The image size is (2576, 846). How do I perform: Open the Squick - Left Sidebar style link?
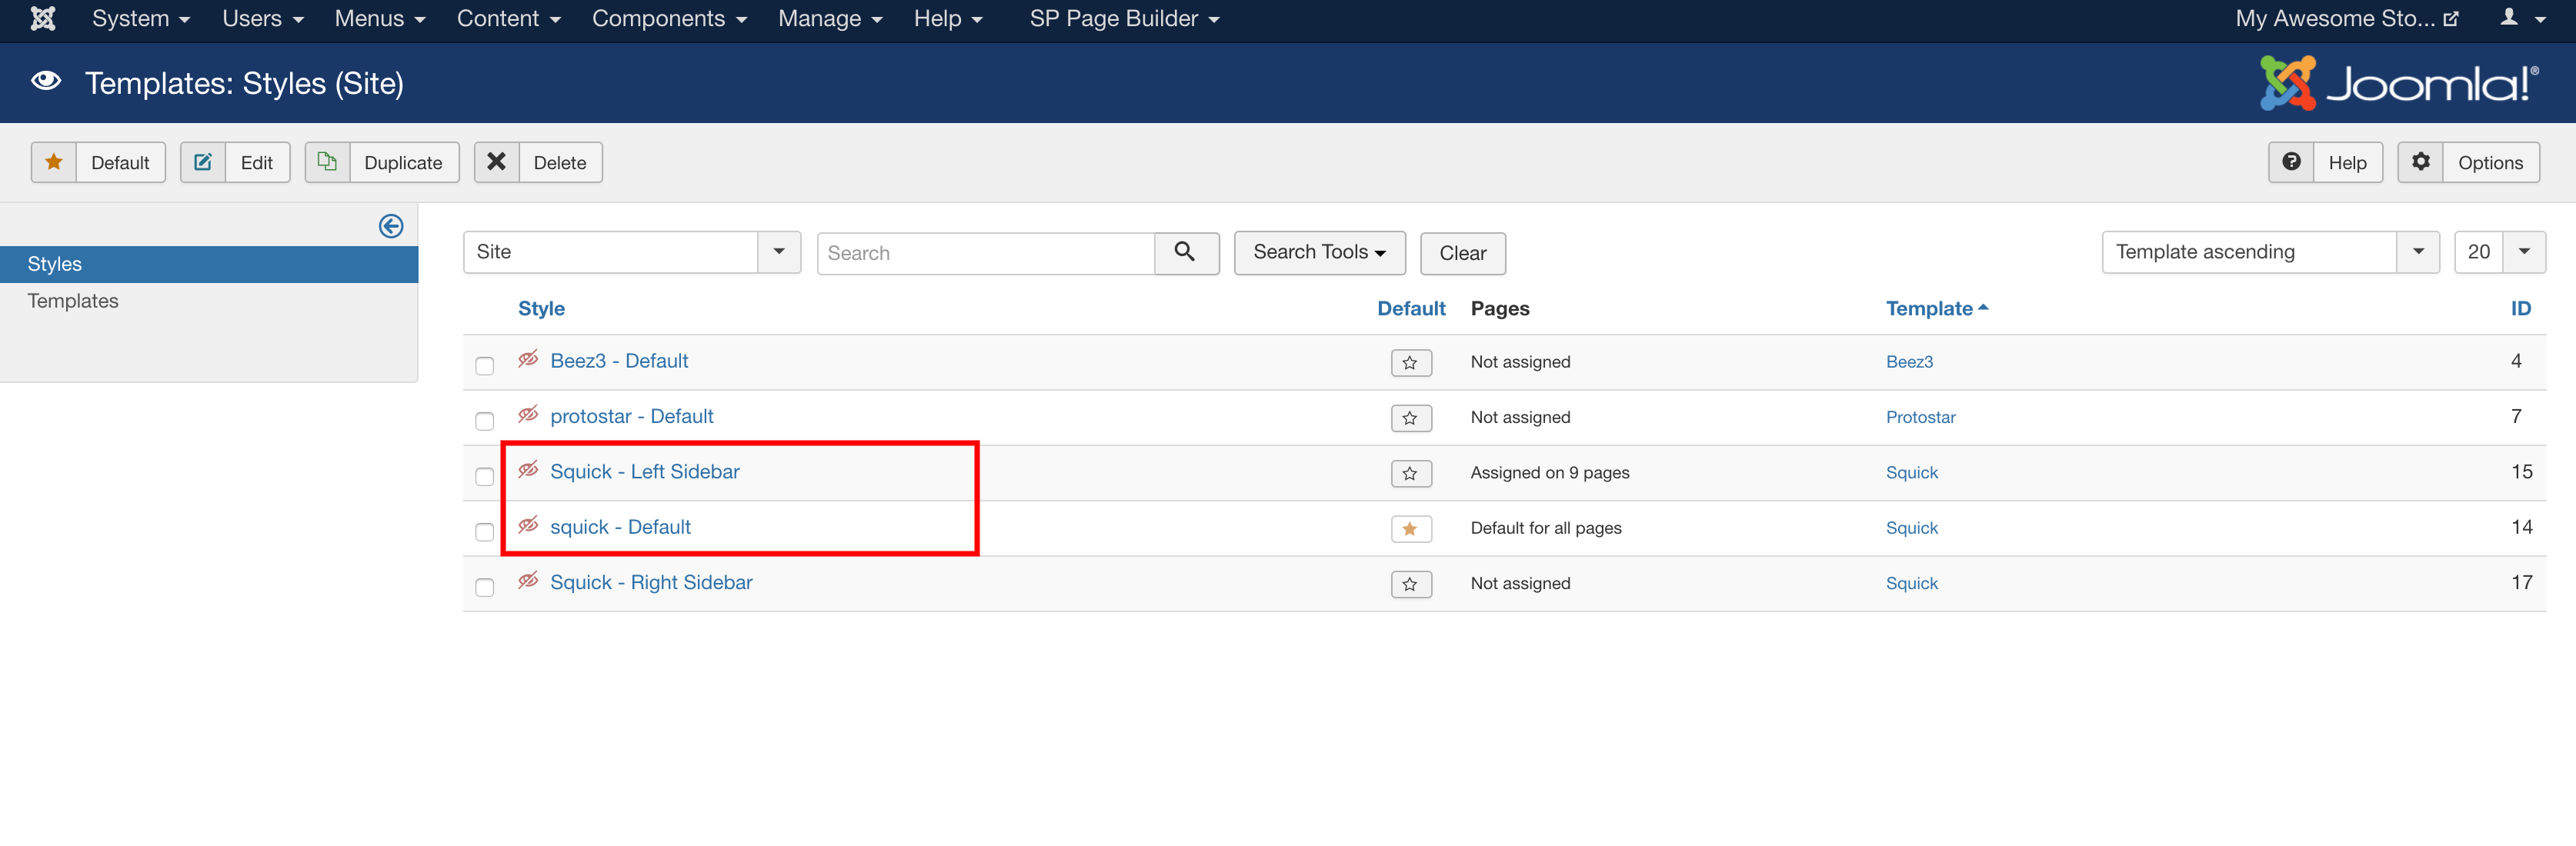pyautogui.click(x=645, y=471)
